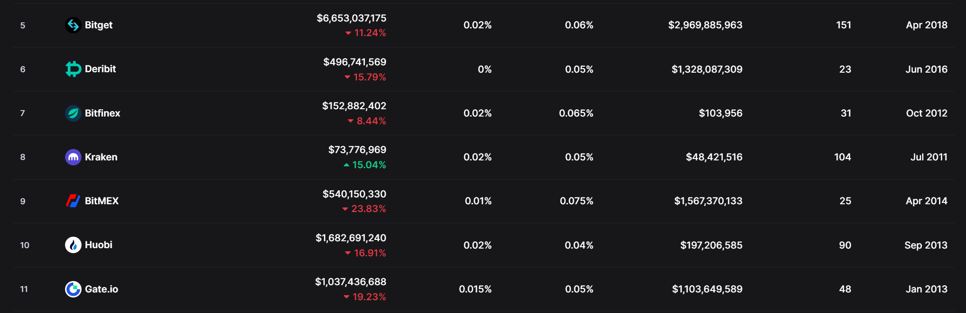Click the Bitfinex leaf logo icon
This screenshot has width=966, height=313.
pos(73,113)
